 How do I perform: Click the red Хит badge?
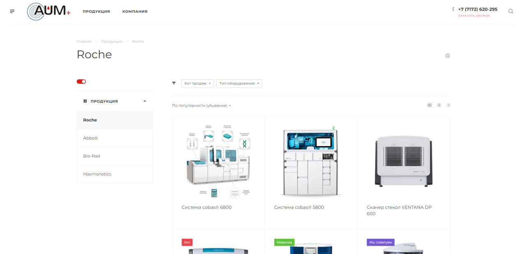click(187, 243)
